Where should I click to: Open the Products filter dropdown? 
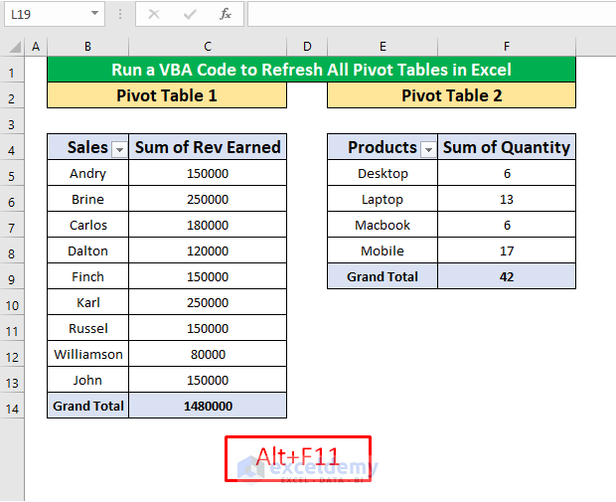point(428,149)
